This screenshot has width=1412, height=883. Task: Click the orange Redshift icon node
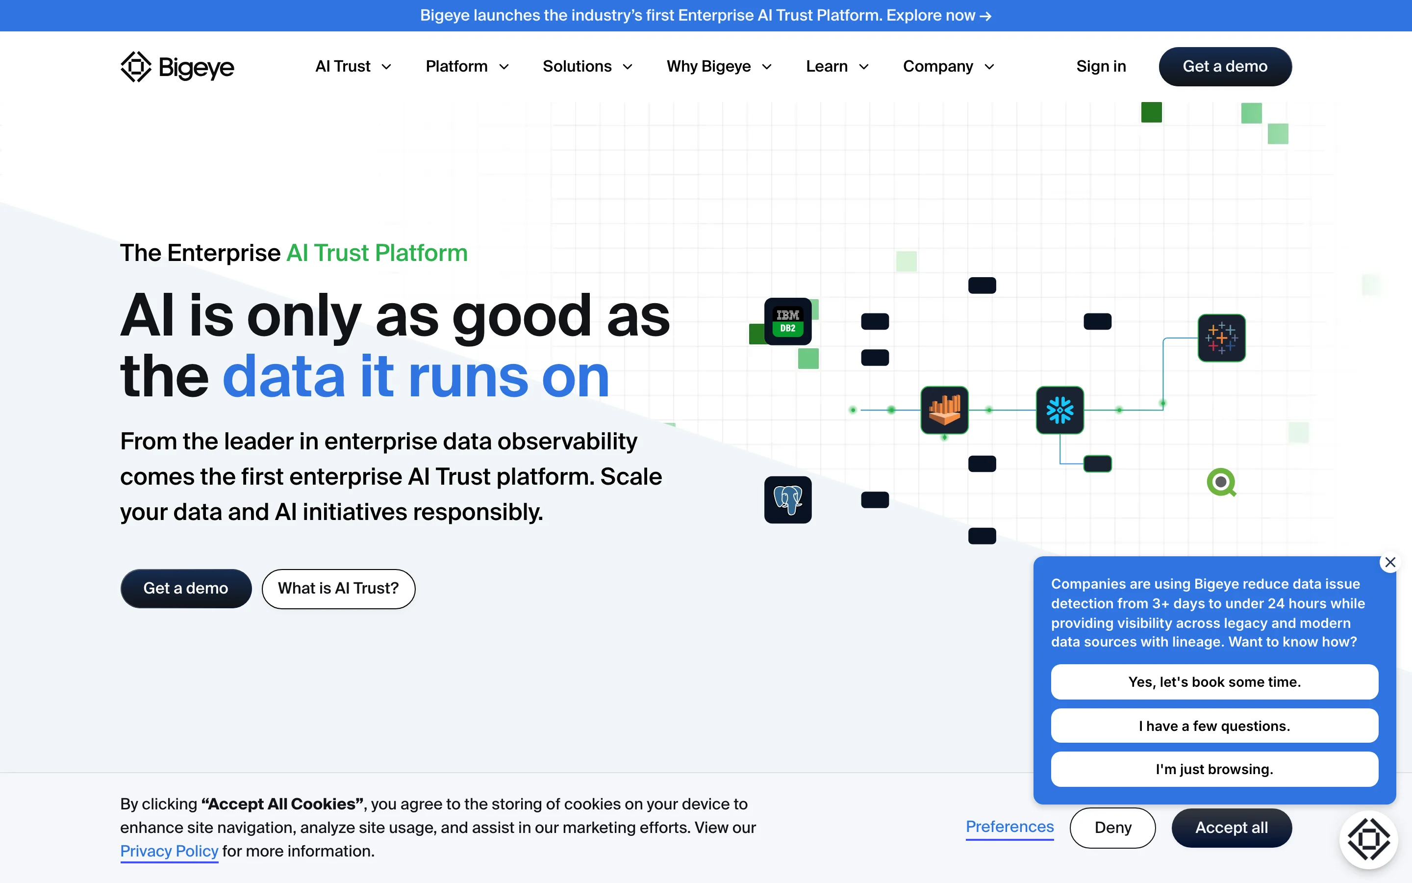pos(944,410)
